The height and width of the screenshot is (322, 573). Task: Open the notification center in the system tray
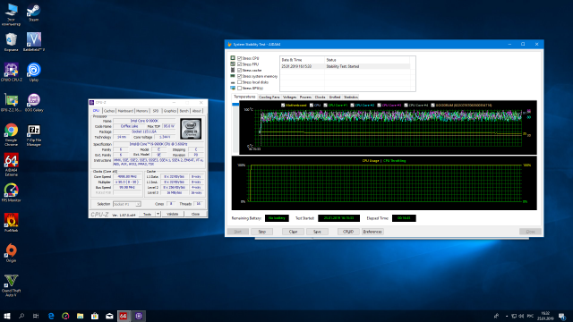[x=562, y=316]
